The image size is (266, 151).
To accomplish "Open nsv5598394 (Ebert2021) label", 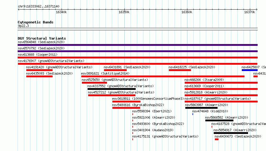I will click(152, 111).
